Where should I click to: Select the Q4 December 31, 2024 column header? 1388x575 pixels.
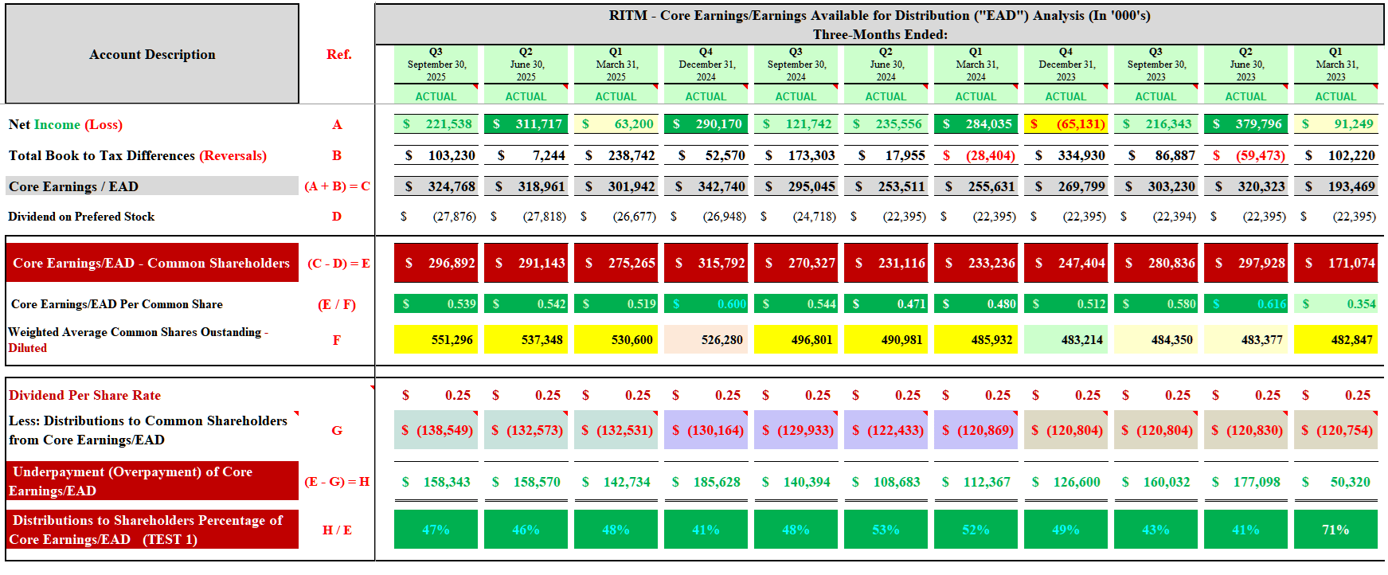tap(706, 65)
